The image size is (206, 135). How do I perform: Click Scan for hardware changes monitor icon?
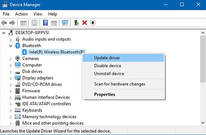pyautogui.click(x=65, y=23)
